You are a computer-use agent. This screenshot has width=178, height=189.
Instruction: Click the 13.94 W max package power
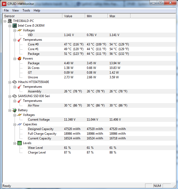coord(115,63)
